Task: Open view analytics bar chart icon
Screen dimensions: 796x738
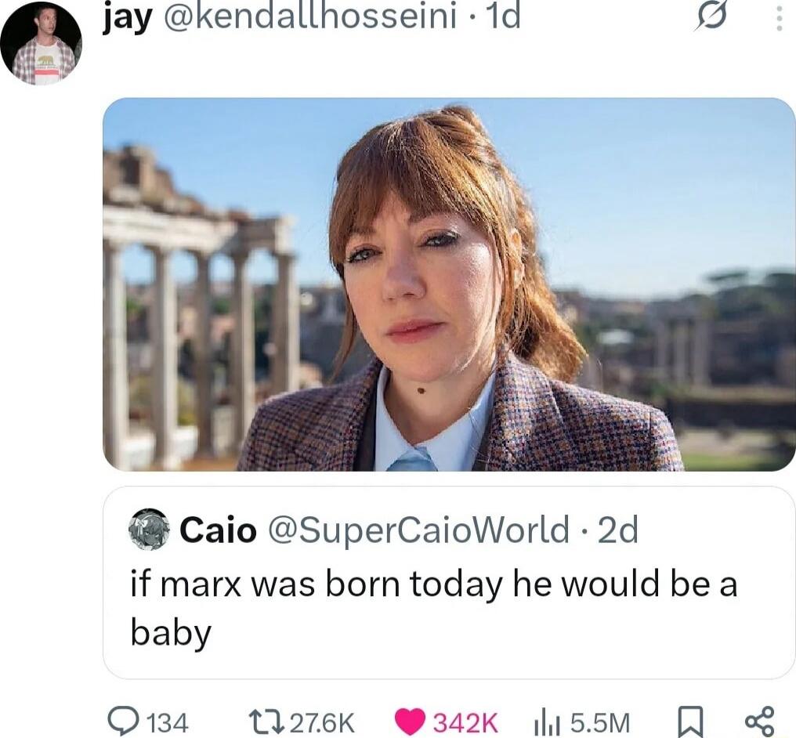Action: pyautogui.click(x=546, y=722)
